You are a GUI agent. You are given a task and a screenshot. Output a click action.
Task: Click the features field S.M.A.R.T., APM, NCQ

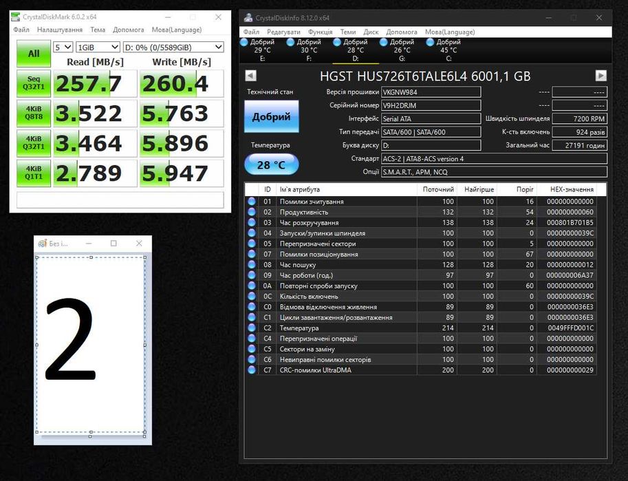coord(495,172)
